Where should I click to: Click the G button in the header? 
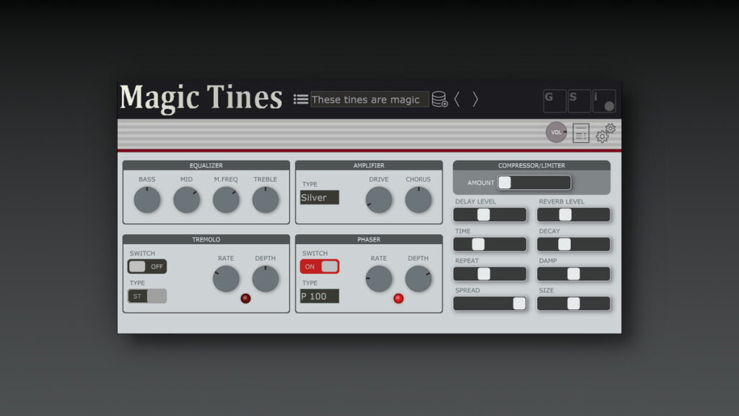click(x=554, y=101)
